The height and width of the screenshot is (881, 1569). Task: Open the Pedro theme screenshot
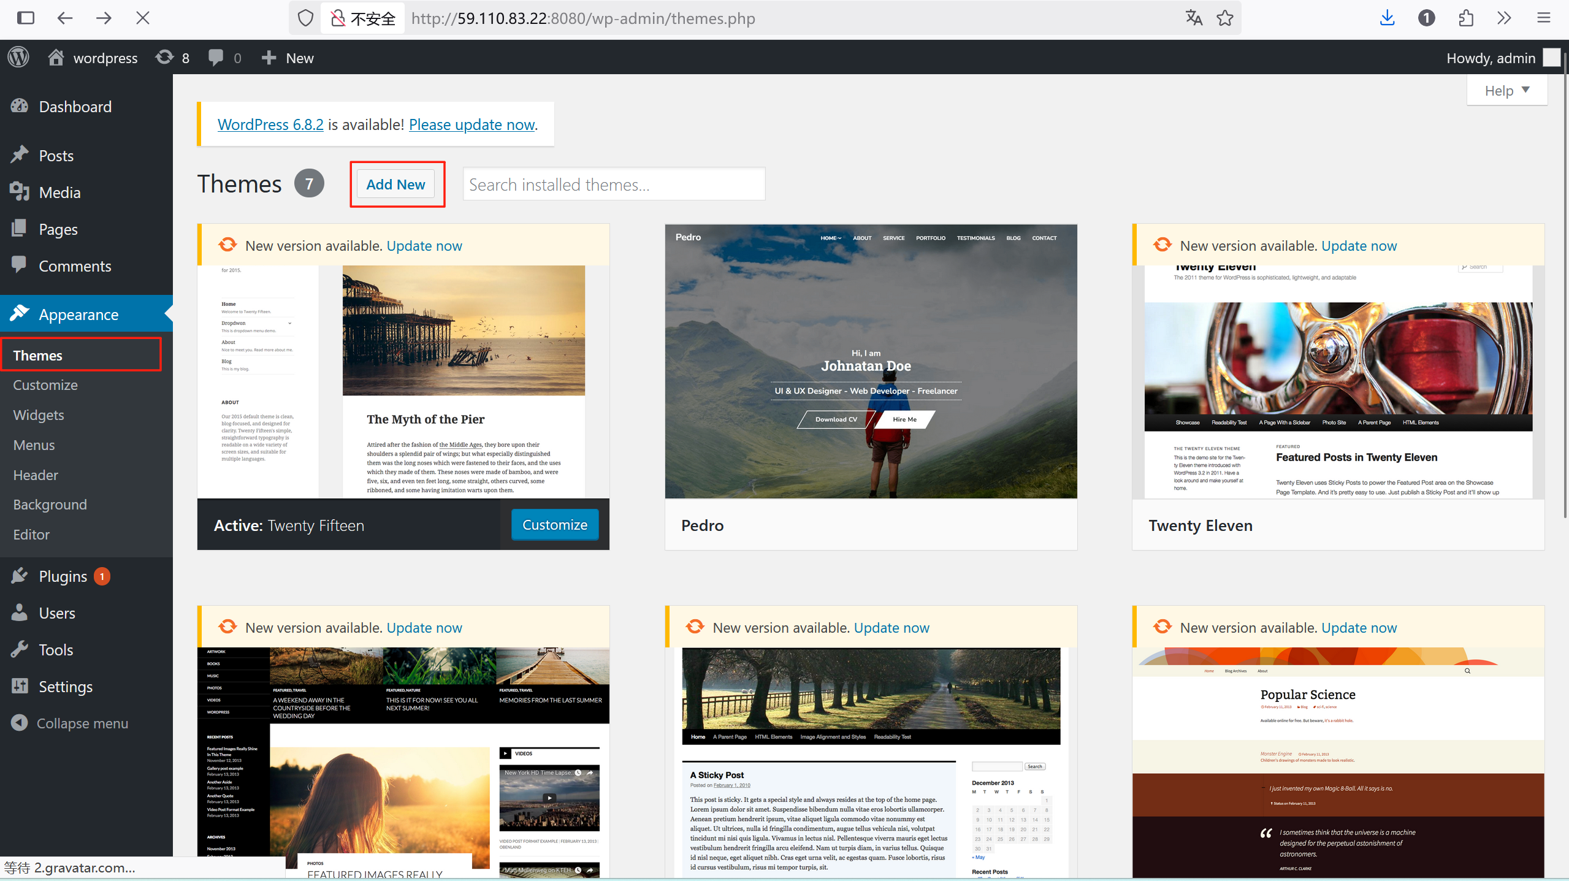click(x=871, y=361)
